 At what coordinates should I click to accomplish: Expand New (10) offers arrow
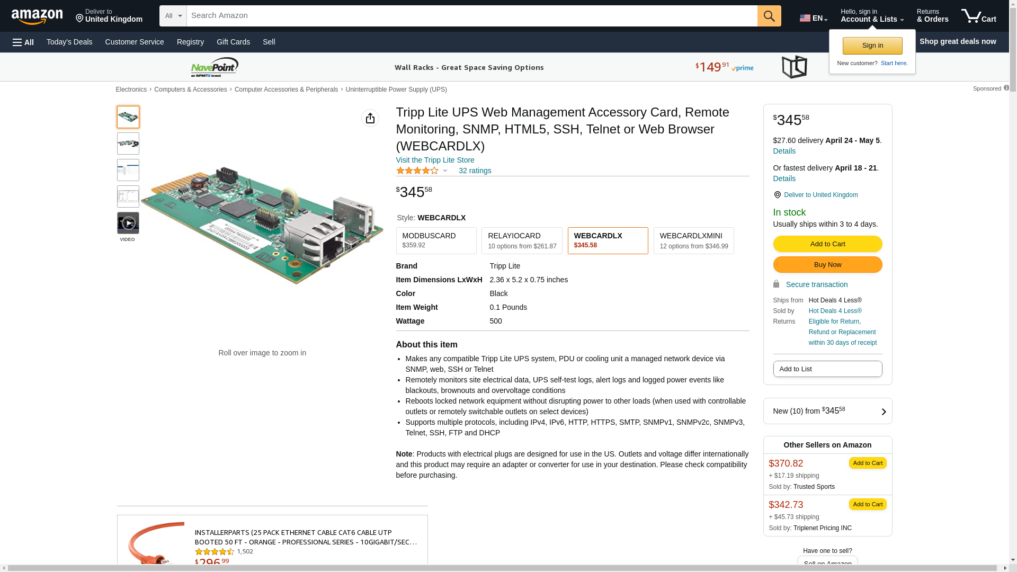883,412
